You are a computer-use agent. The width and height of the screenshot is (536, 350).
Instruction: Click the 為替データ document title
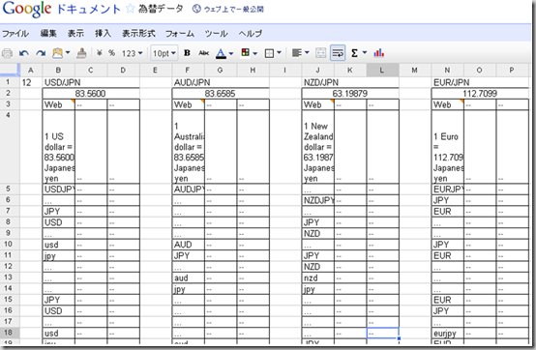click(161, 9)
